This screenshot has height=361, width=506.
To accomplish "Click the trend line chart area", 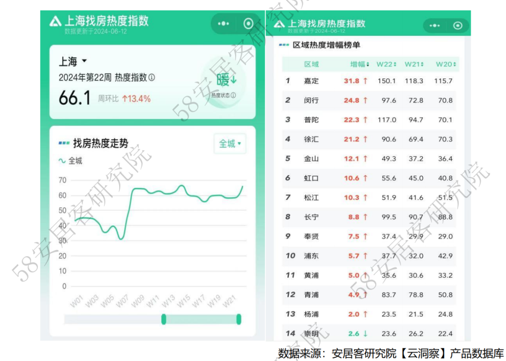I will pos(159,232).
